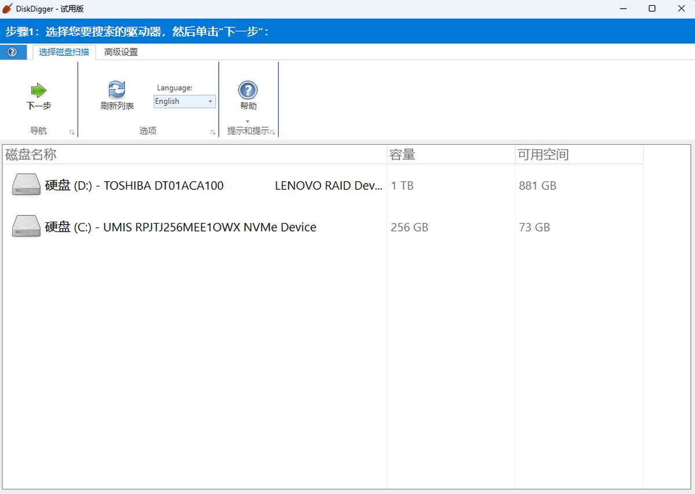Click the D: drive hard disk icon
This screenshot has height=494, width=695.
(x=26, y=185)
